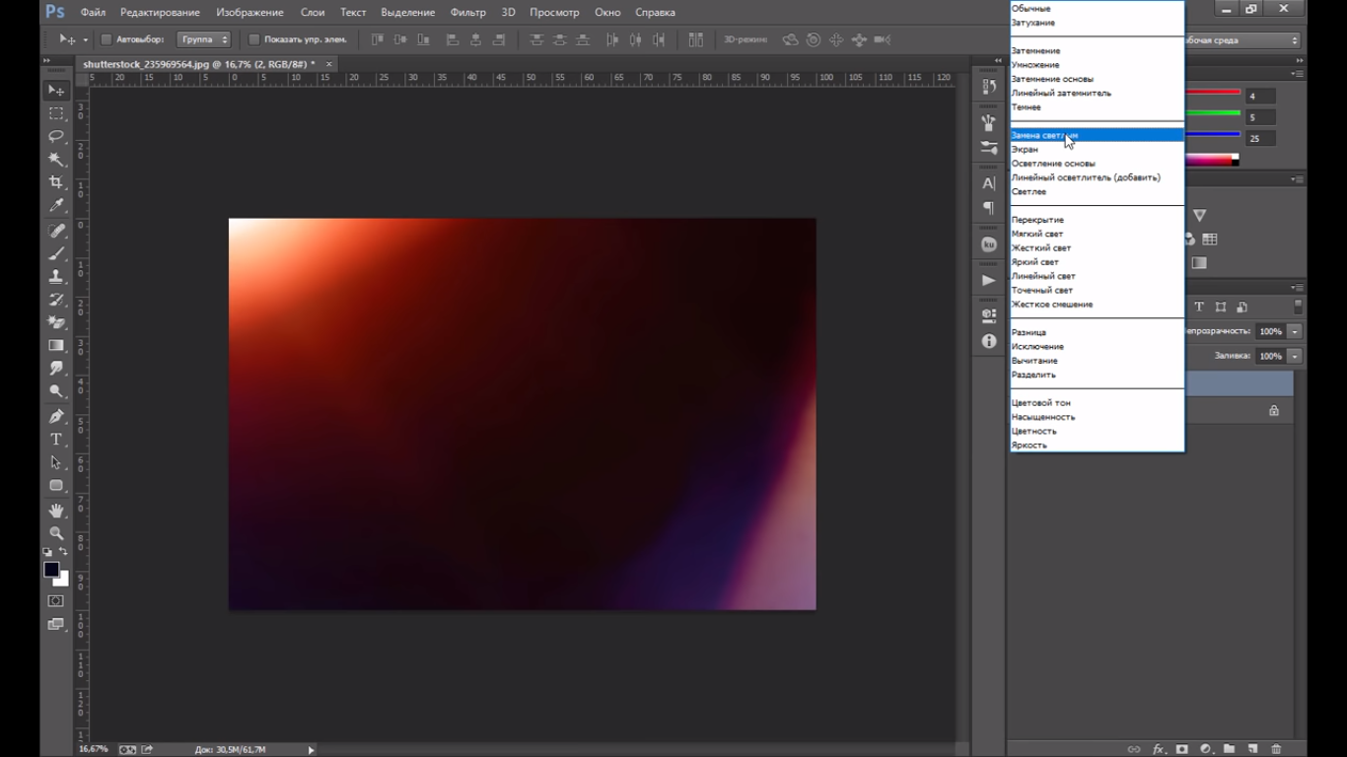Screen dimensions: 1347x757
Task: Click the zoom percentage field 16,67%
Action: click(x=94, y=750)
